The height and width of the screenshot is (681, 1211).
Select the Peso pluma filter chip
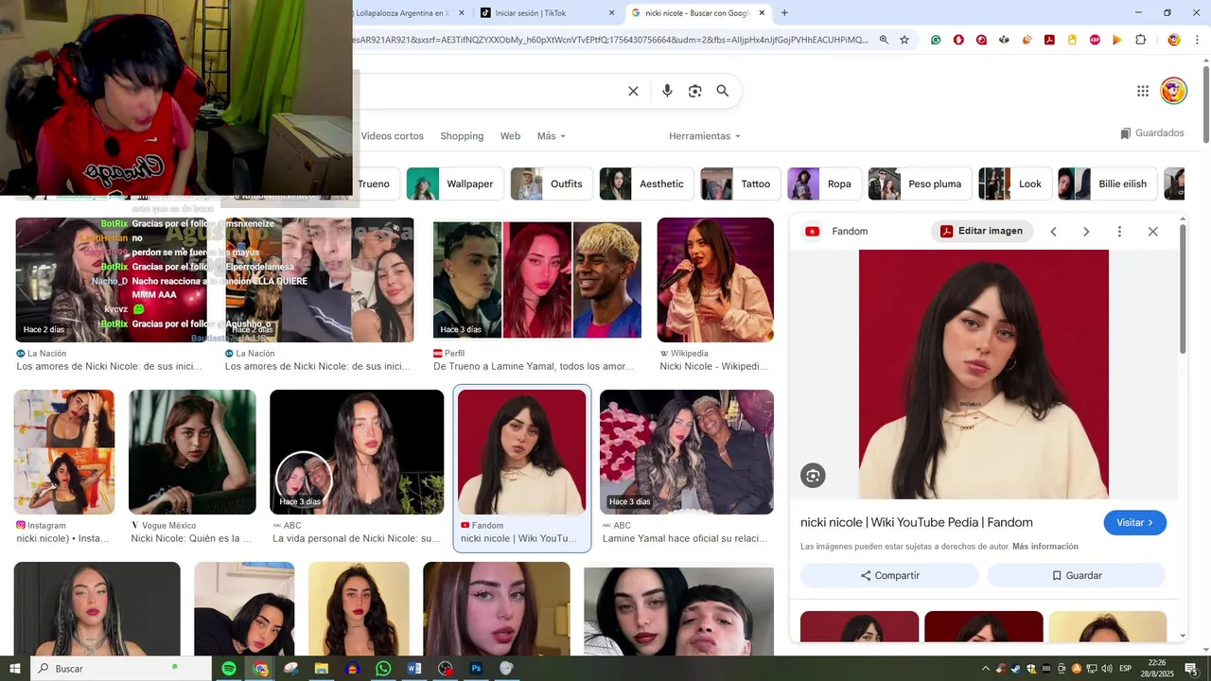click(921, 183)
